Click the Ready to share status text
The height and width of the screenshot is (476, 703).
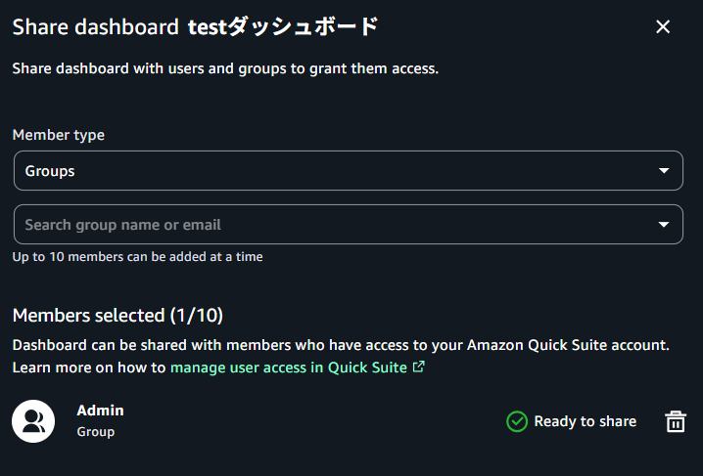[585, 421]
